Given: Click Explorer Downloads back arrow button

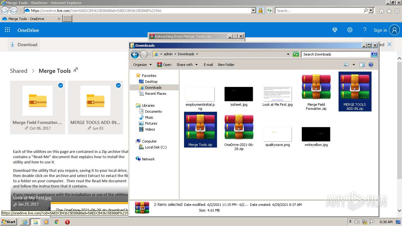Looking at the screenshot, I should coord(135,54).
